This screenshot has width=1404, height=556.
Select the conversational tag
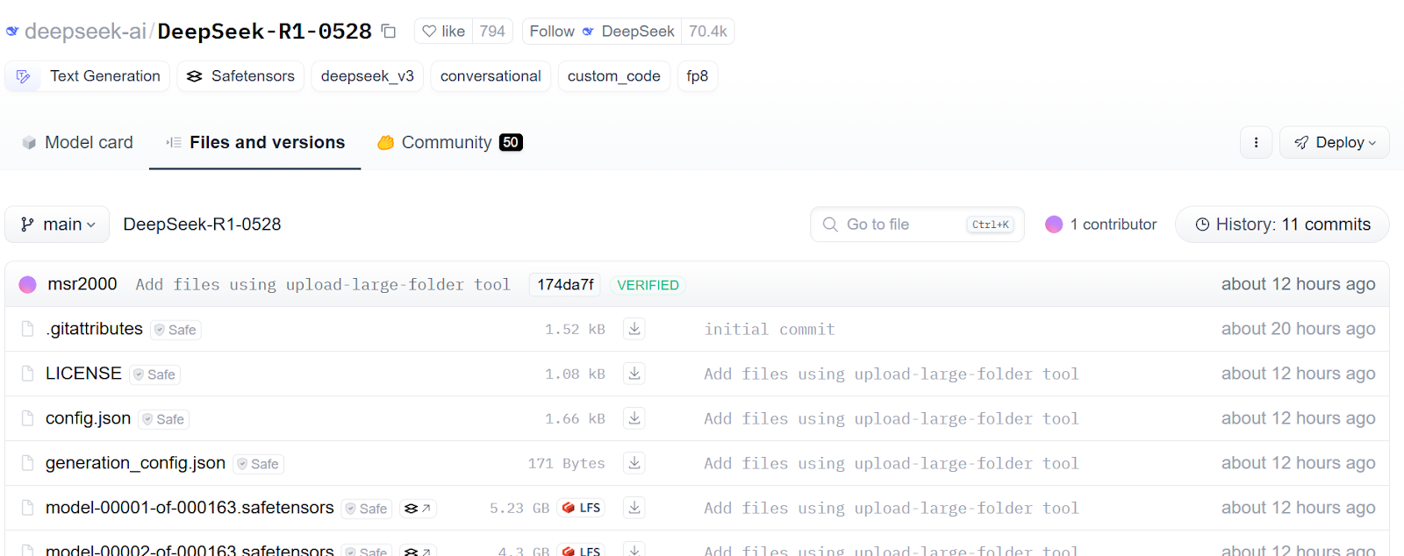point(491,76)
